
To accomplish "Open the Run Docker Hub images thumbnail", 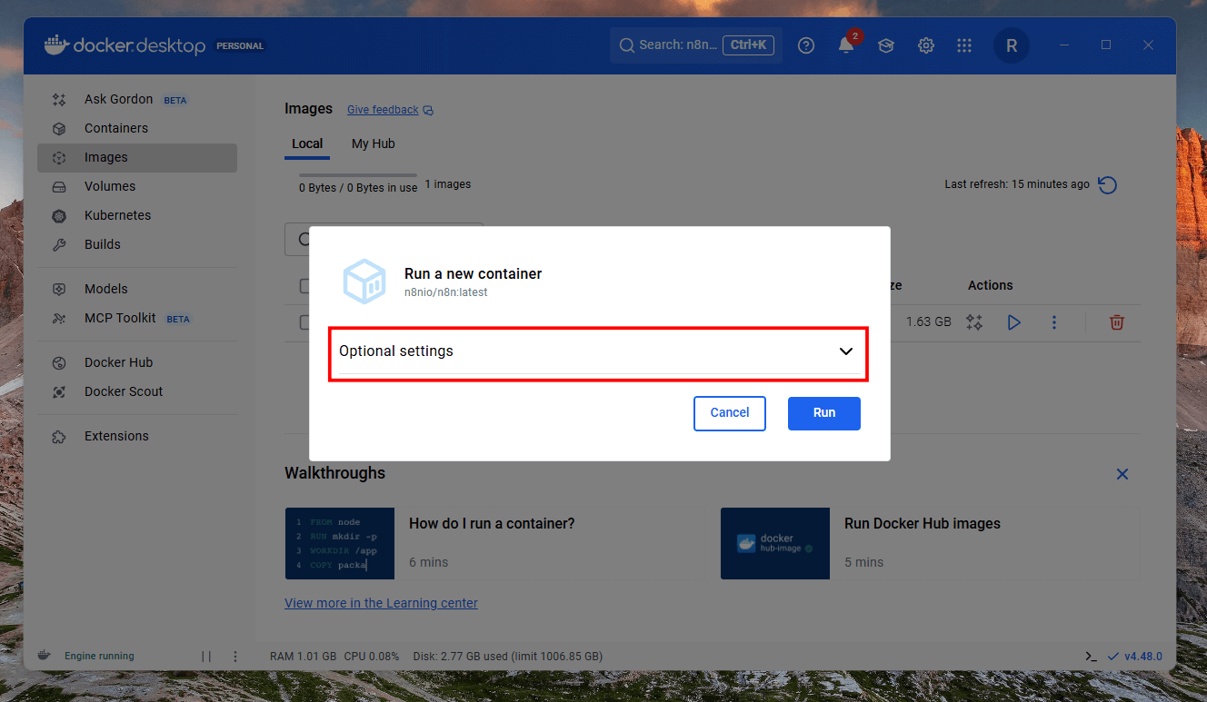I will point(775,543).
